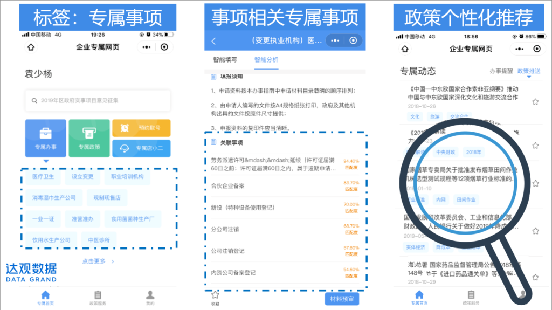Star the 中国—中东欧国家合作 news item

535,101
